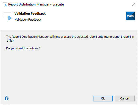The height and width of the screenshot is (105, 138).
Task: Click the word 'Execute' in the window title
Action: click(x=58, y=4)
